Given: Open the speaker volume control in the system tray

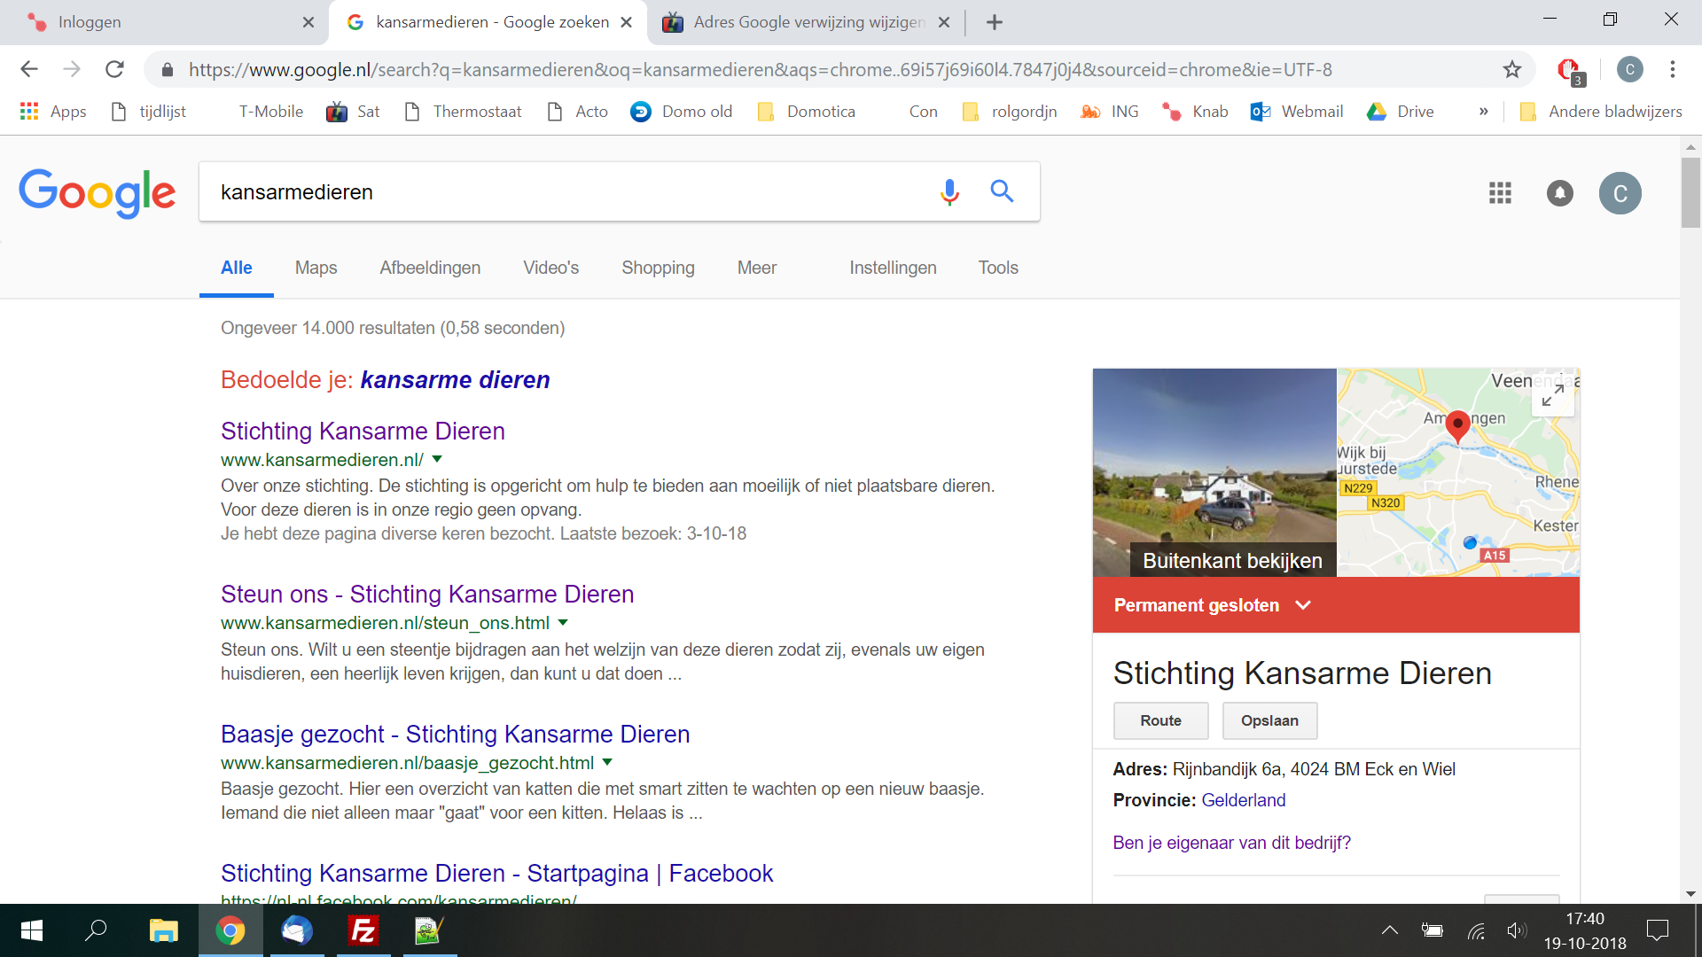Looking at the screenshot, I should point(1518,930).
